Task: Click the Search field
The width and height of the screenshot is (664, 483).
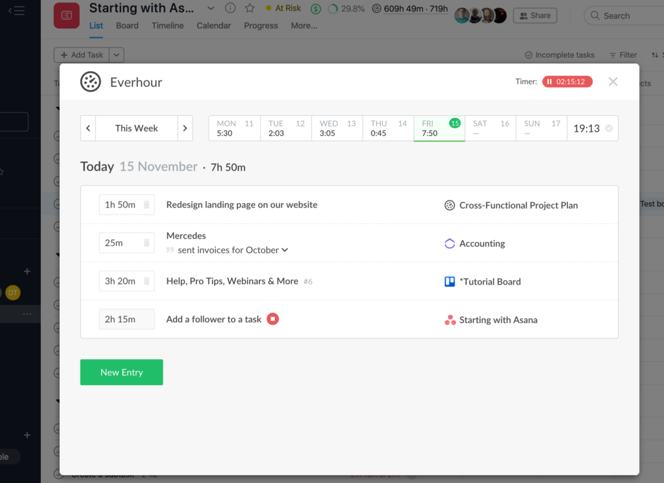Action: (622, 15)
